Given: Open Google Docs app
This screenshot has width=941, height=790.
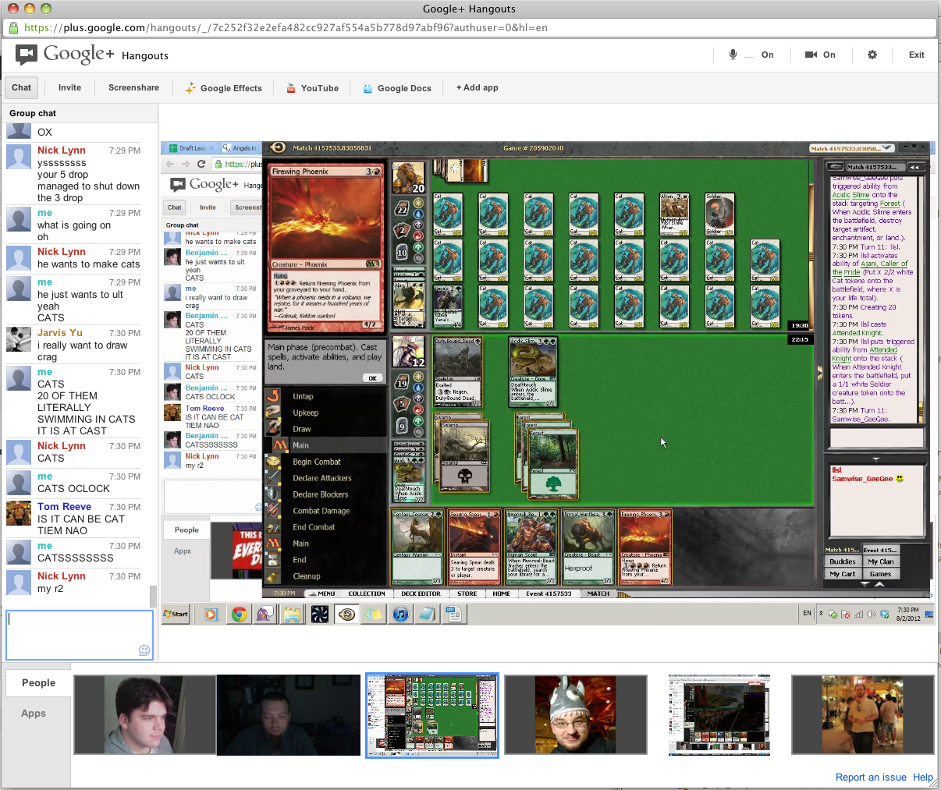Looking at the screenshot, I should coord(397,88).
